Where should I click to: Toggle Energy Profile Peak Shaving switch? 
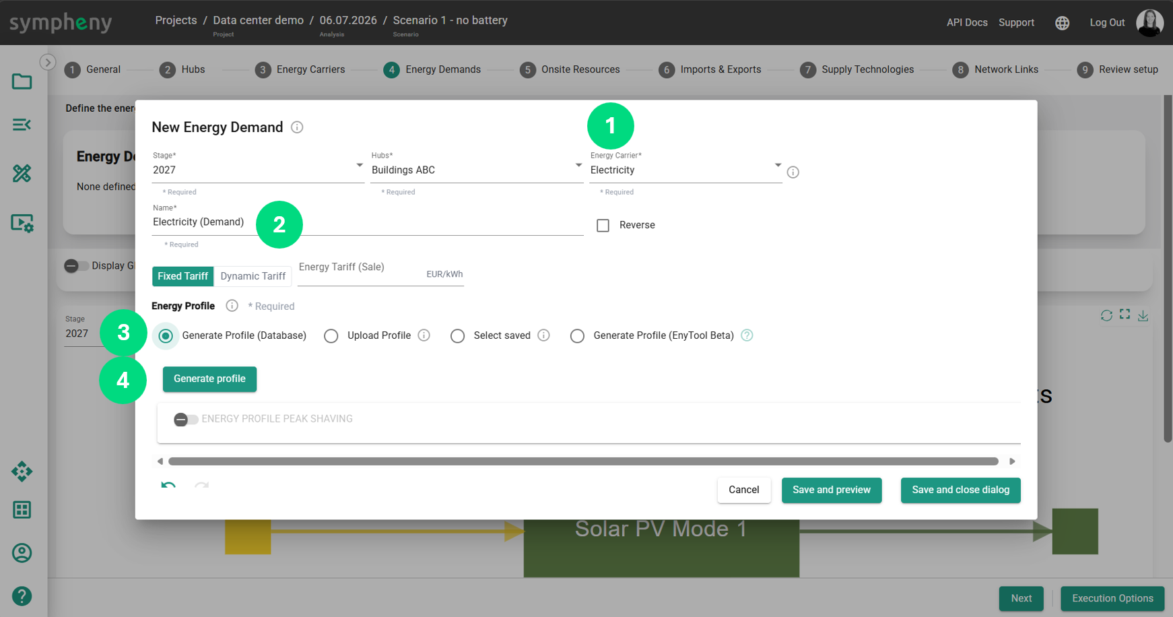point(186,420)
